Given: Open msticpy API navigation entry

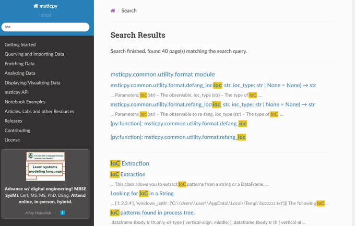Looking at the screenshot, I should tap(17, 92).
